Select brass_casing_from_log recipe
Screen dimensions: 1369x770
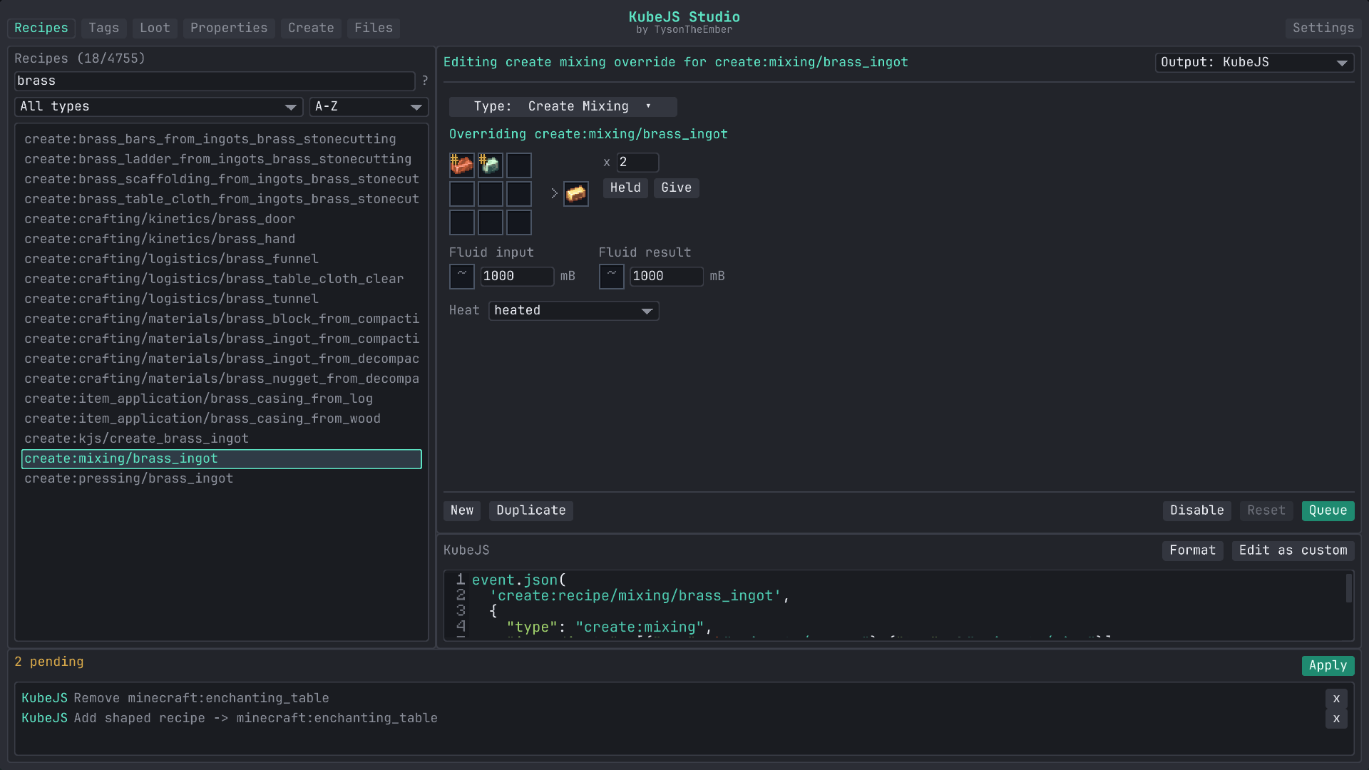(222, 399)
